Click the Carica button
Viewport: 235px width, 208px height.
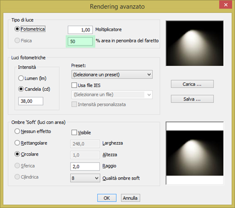coord(192,84)
